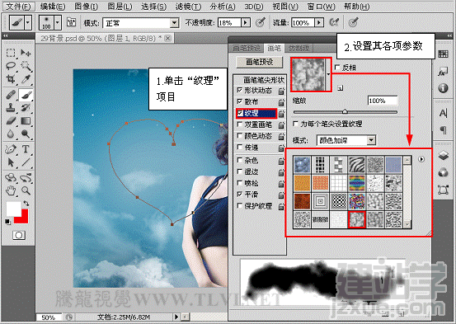Screen dimensions: 456x324
Task: Open the 文件(F) menu
Action: [x=19, y=7]
